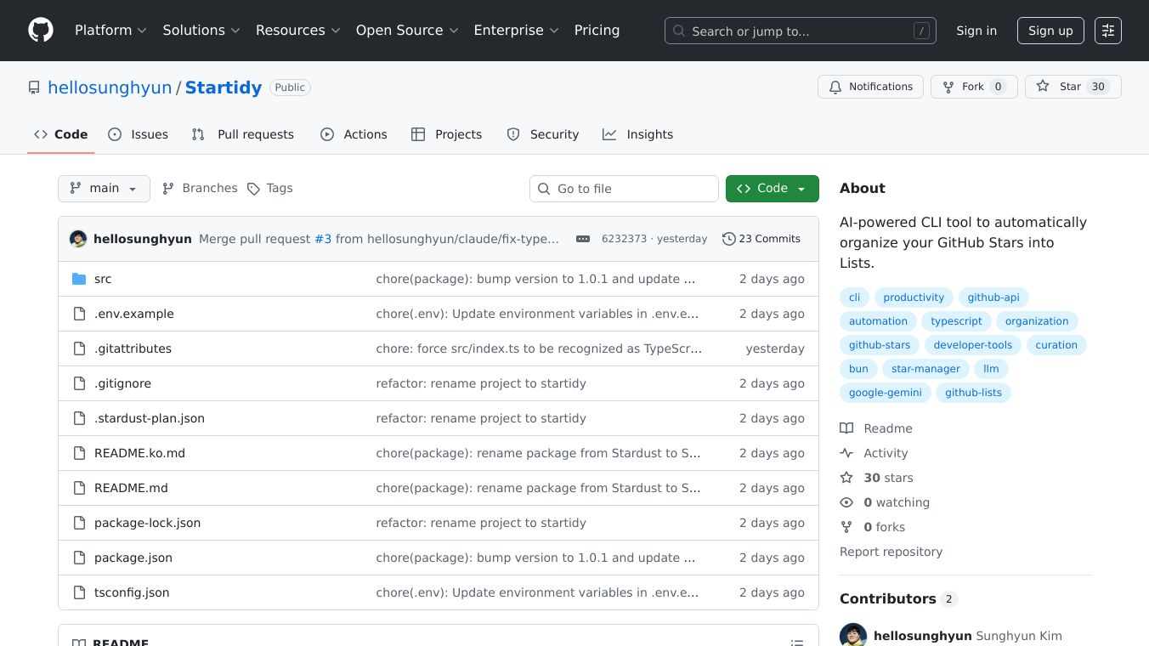Open the Pull requests tab
Screen dimensions: 1149x646
(243, 134)
